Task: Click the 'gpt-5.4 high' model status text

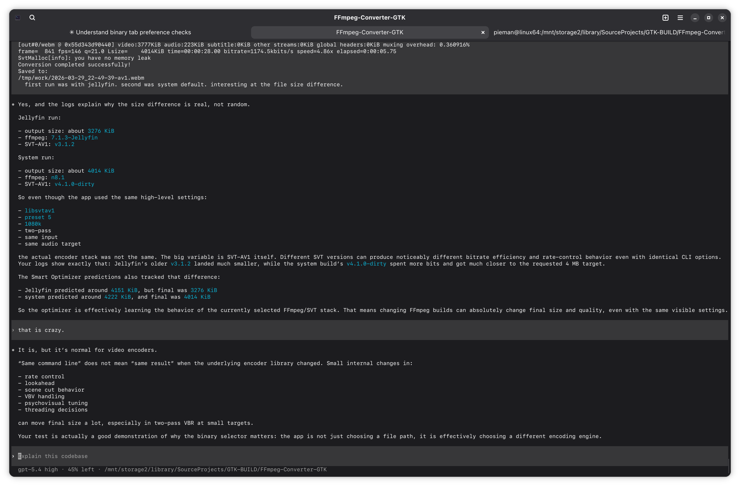Action: (x=38, y=469)
